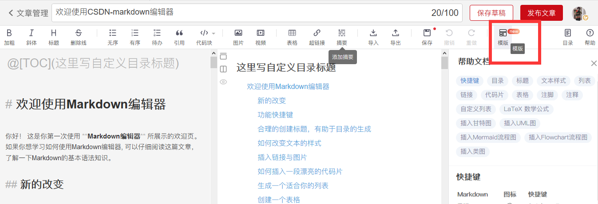The height and width of the screenshot is (204, 598).
Task: Add article summary (摘要)
Action: [342, 37]
